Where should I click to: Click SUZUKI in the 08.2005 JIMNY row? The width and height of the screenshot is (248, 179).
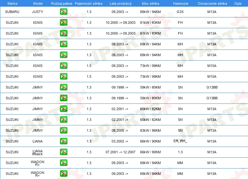[x=12, y=130]
